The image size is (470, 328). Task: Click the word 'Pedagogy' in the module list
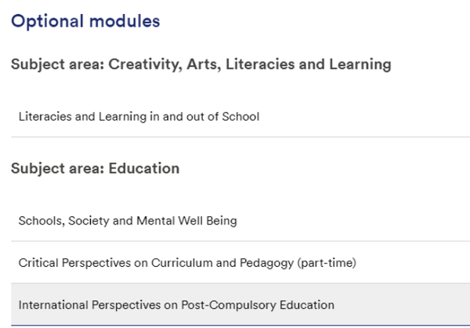point(267,263)
